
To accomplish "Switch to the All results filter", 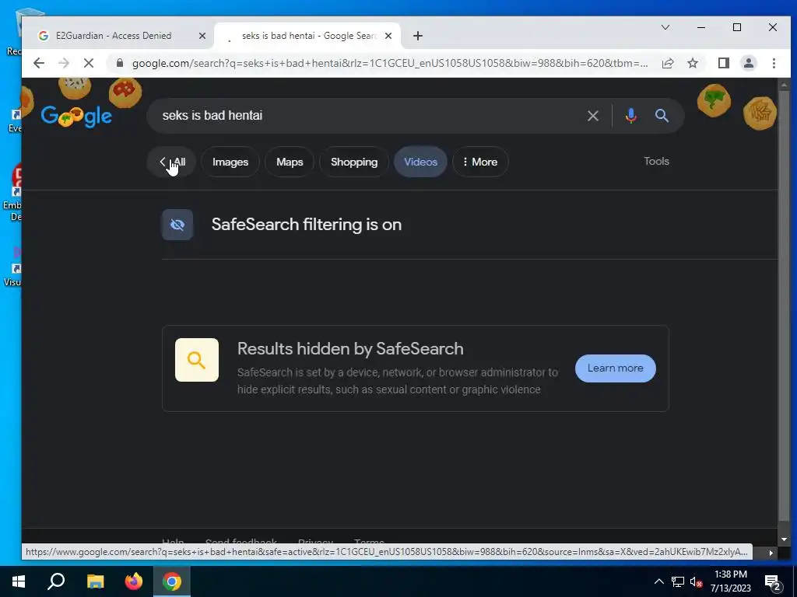I will (x=172, y=162).
